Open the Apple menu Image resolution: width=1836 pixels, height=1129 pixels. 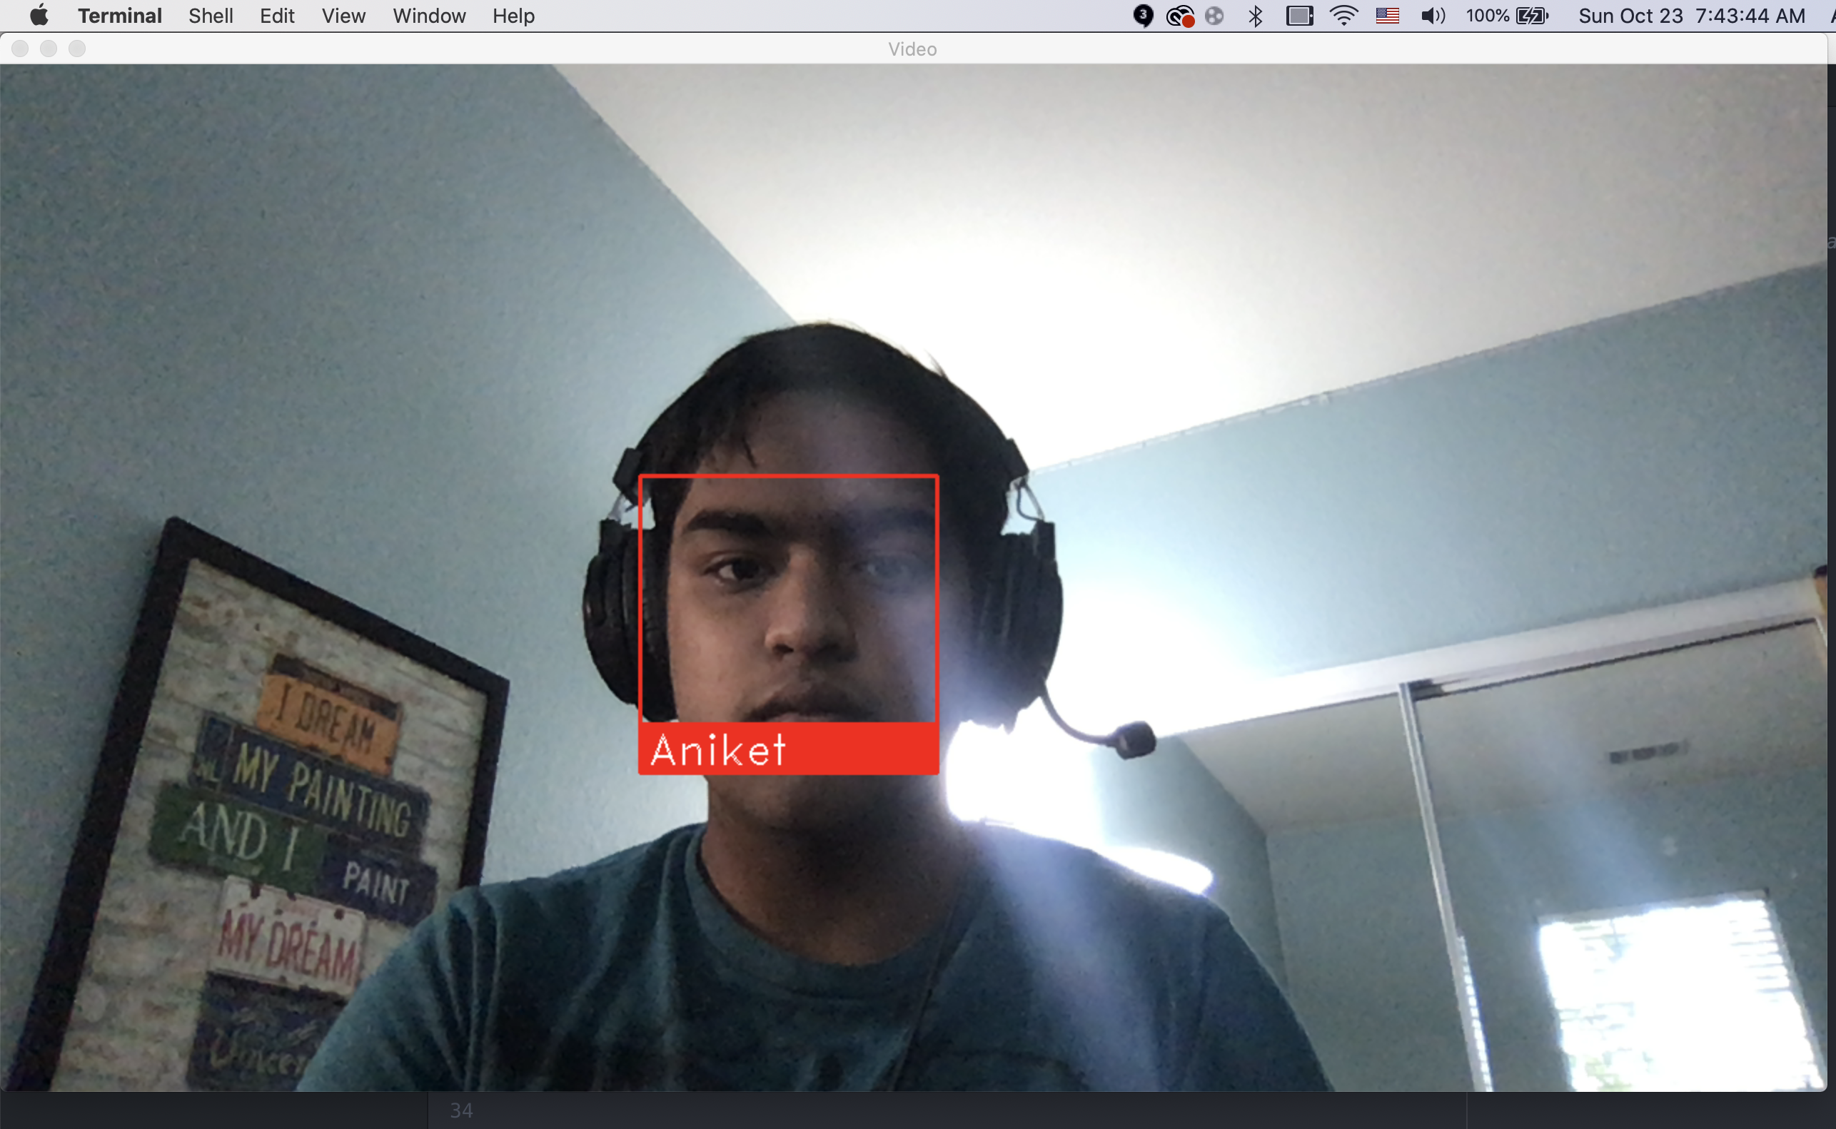coord(39,16)
